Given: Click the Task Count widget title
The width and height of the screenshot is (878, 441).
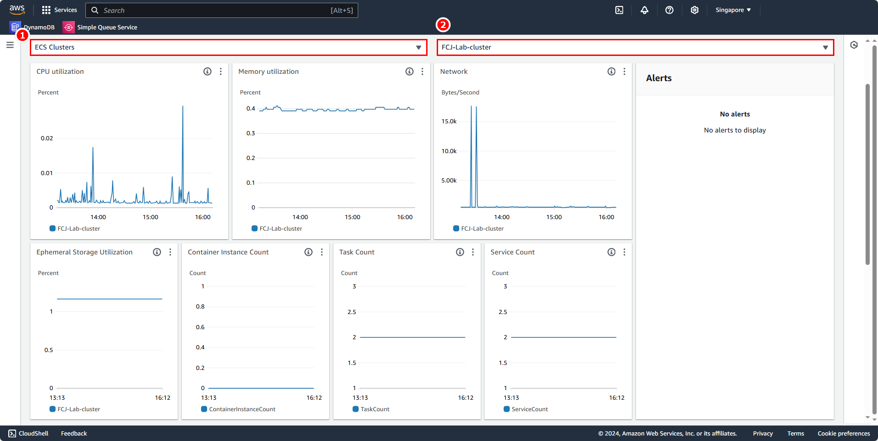Looking at the screenshot, I should click(357, 252).
